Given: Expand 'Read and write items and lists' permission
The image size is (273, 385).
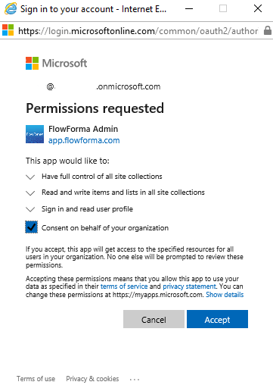Looking at the screenshot, I should [x=30, y=193].
